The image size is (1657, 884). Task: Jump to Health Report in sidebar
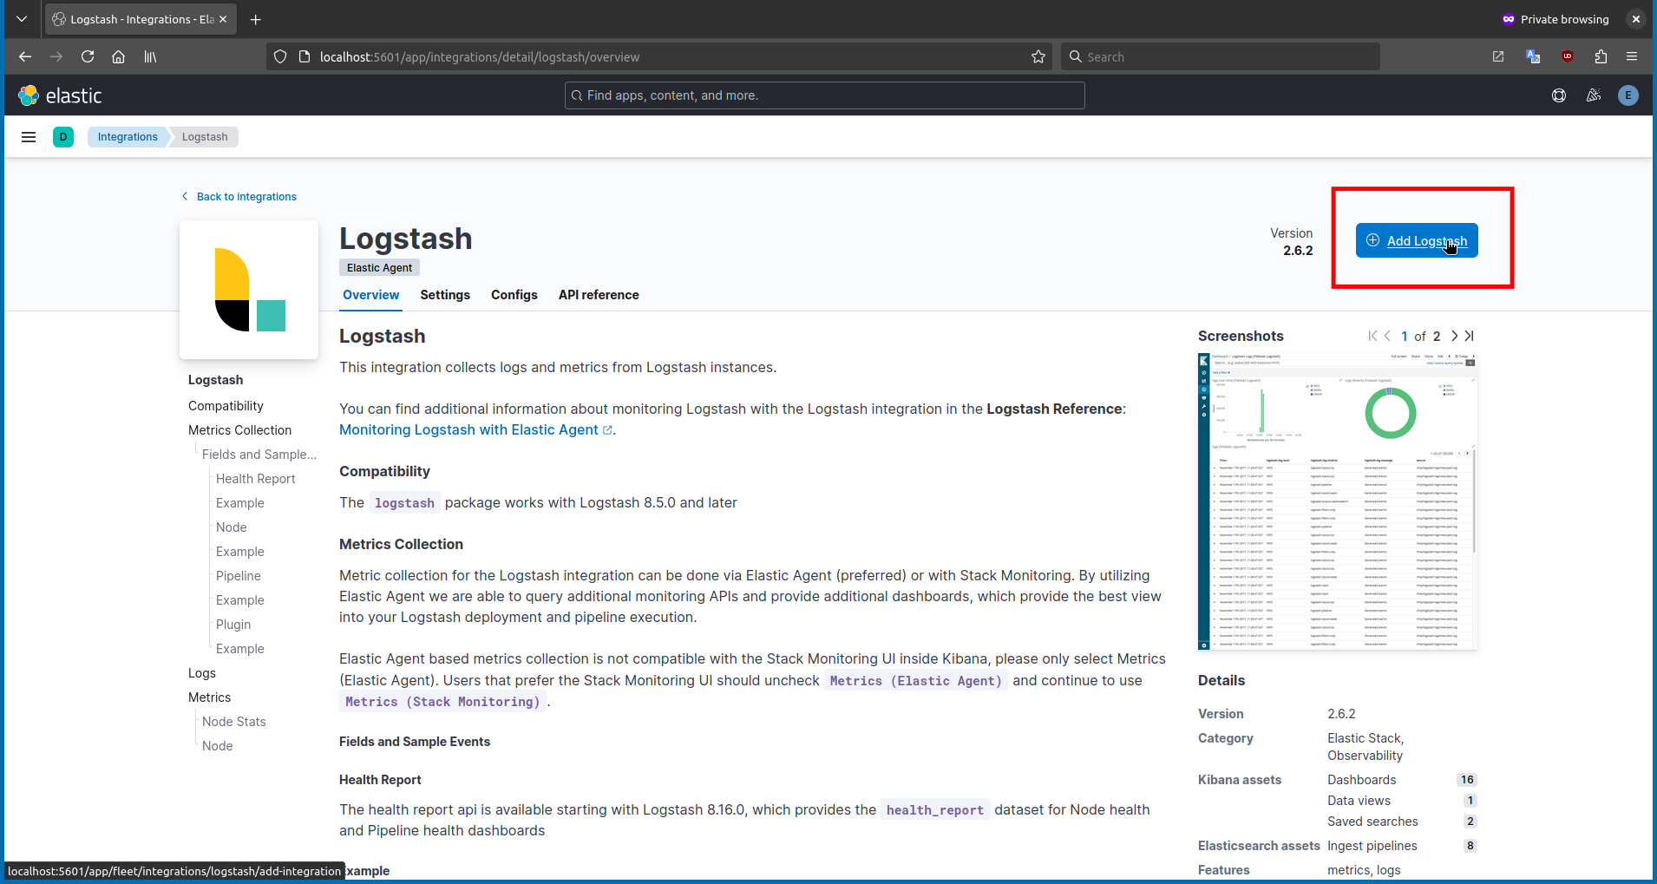[255, 479]
